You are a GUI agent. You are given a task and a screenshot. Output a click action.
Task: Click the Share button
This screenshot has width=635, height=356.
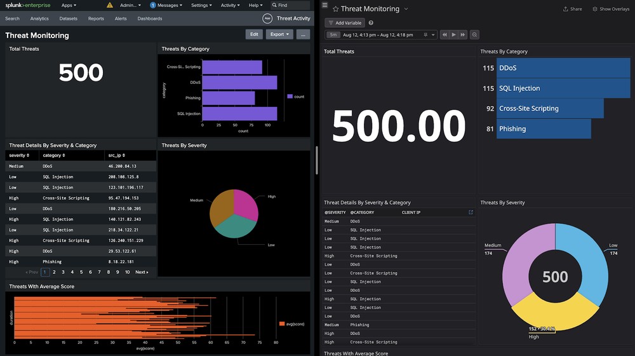tap(572, 9)
